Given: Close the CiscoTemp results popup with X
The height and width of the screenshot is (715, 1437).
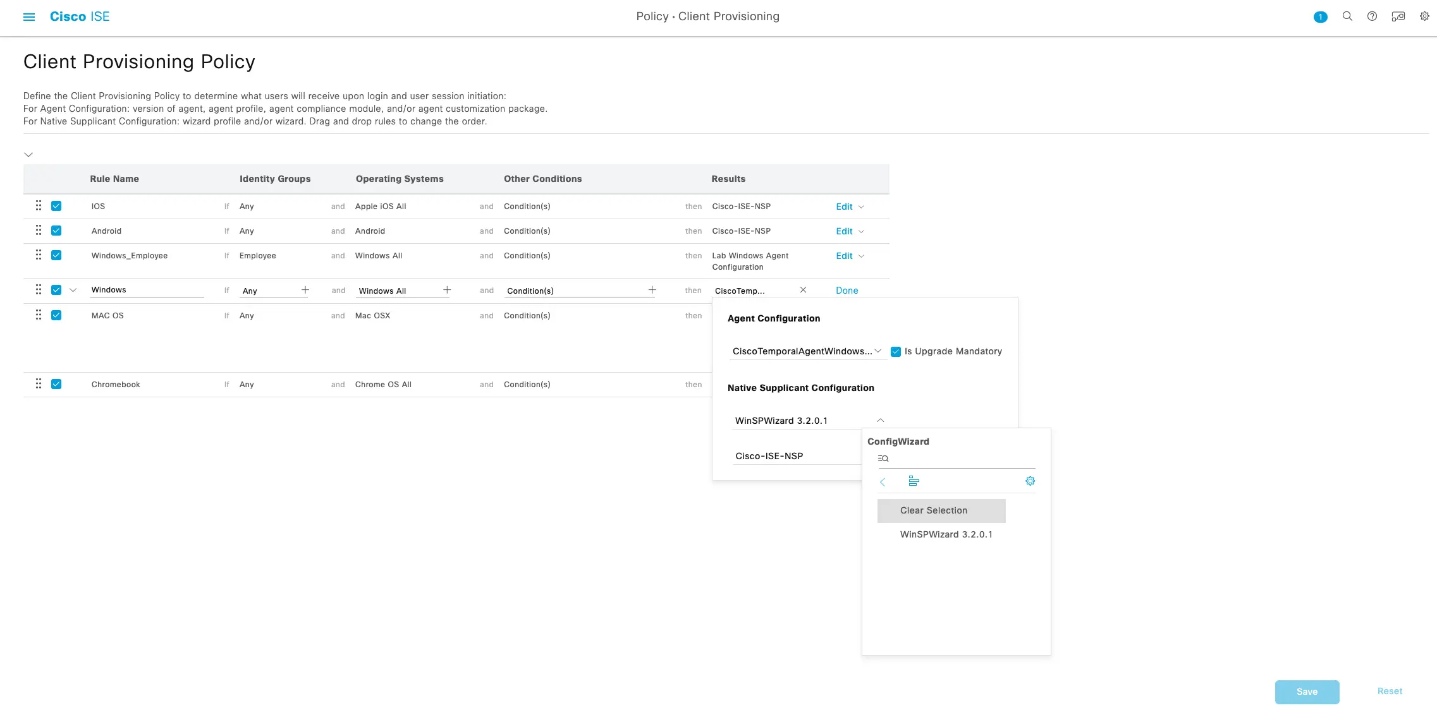Looking at the screenshot, I should click(x=803, y=290).
